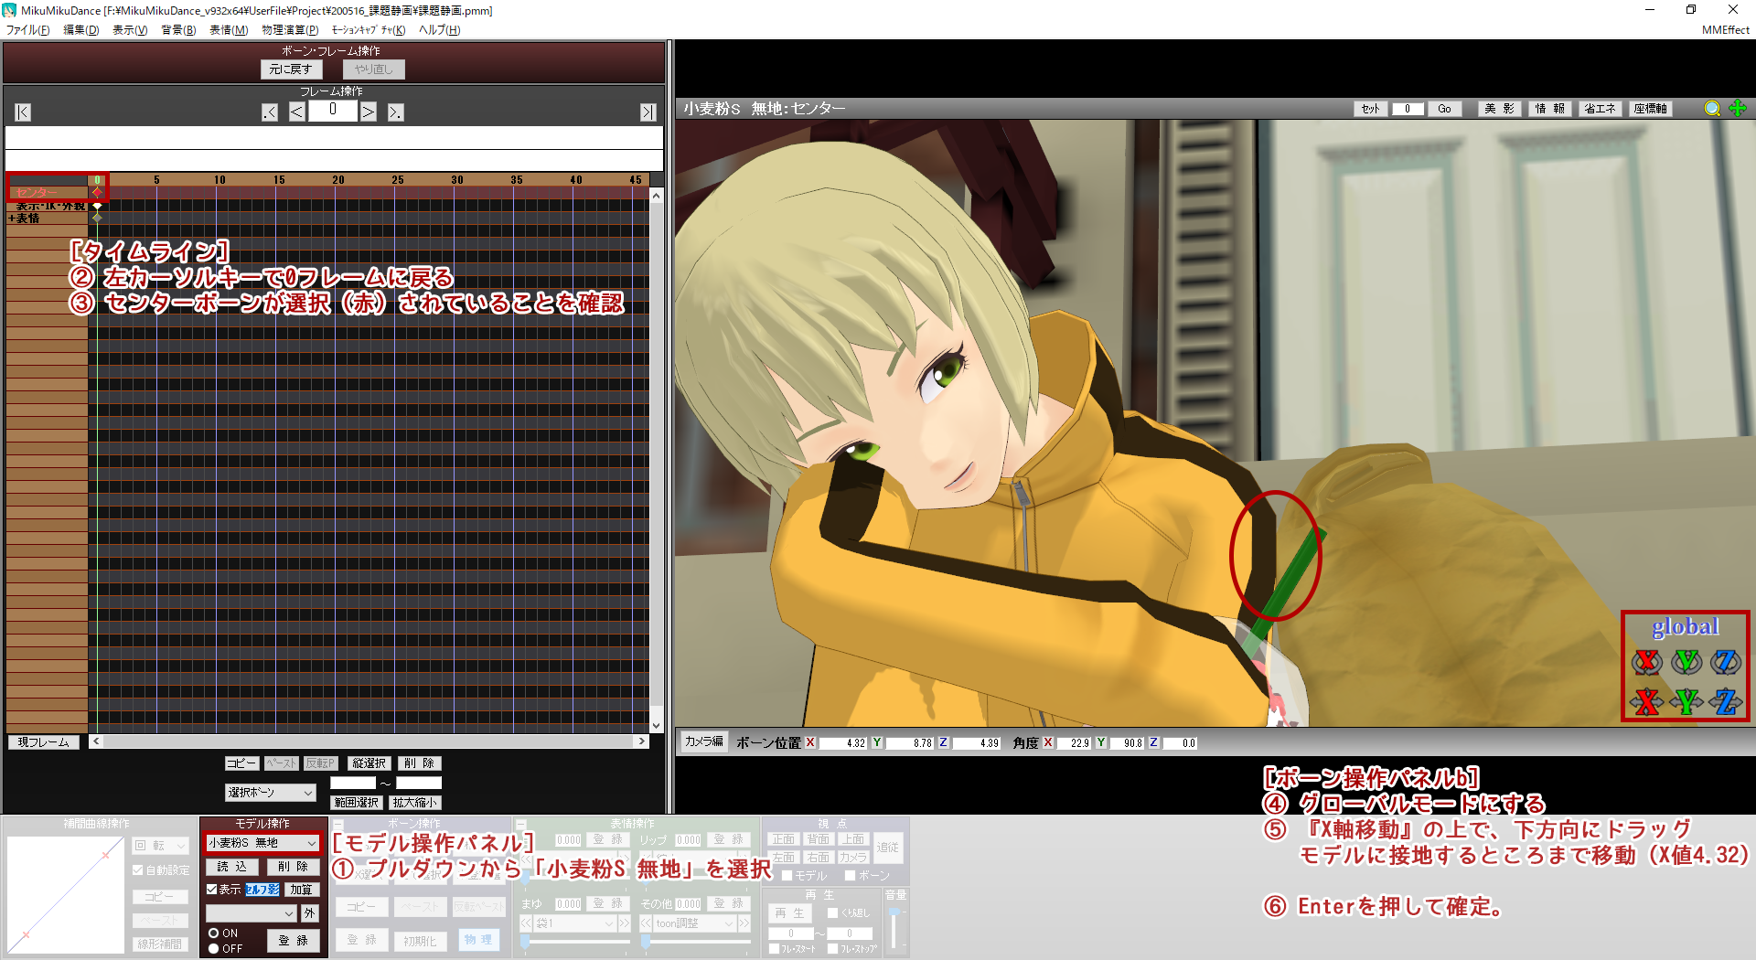The width and height of the screenshot is (1756, 960).
Task: Click the 座標軸 button
Action: coord(1650,109)
